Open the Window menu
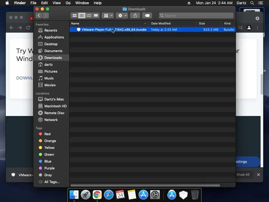This screenshot has width=269, height=202. (82, 3)
